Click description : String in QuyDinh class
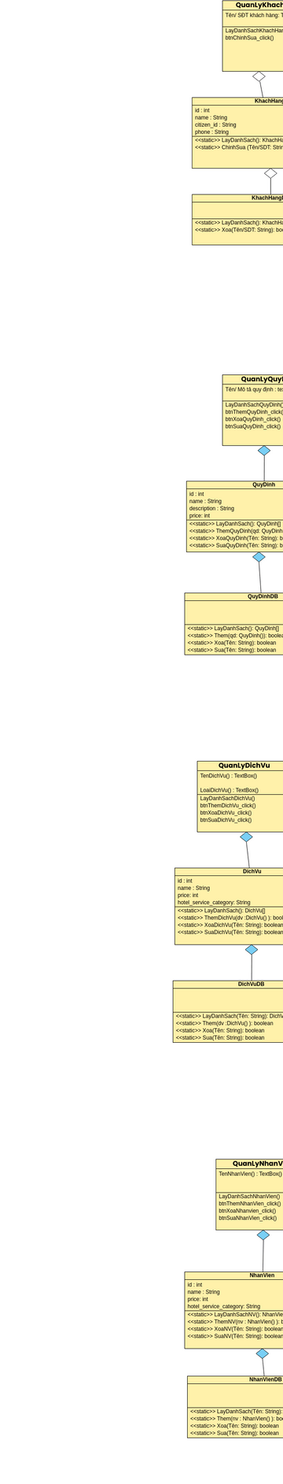Viewport: 283px width, 1484px height. [211, 508]
